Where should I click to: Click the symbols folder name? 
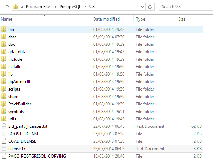(16, 112)
